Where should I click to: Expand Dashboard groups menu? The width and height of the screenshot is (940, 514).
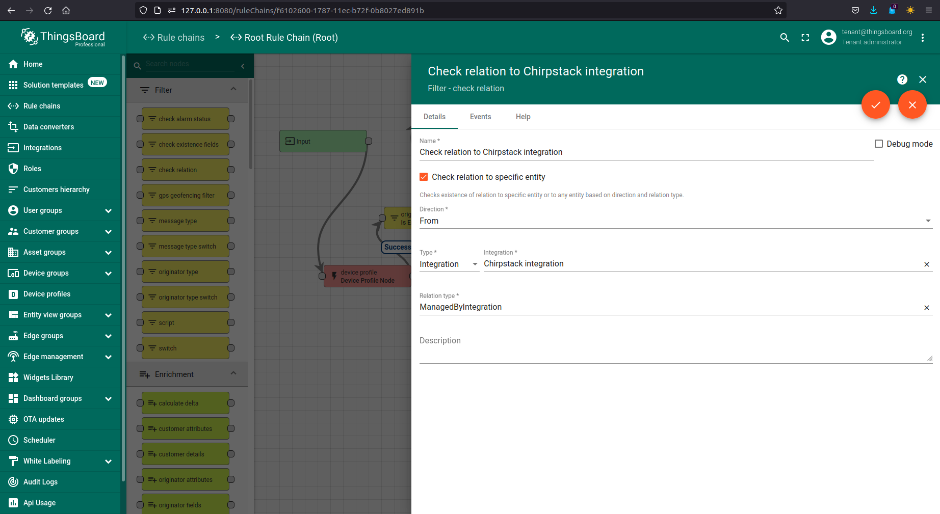108,398
